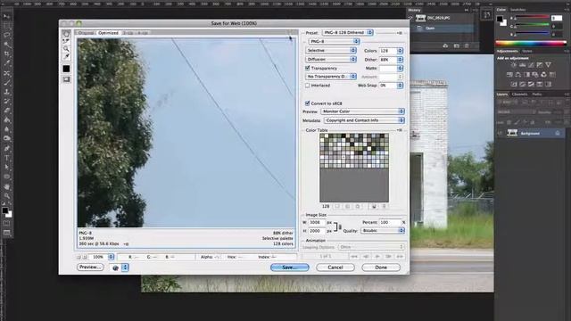Add a Vibrance adjustment
This screenshot has height=321, width=571.
[x=548, y=65]
